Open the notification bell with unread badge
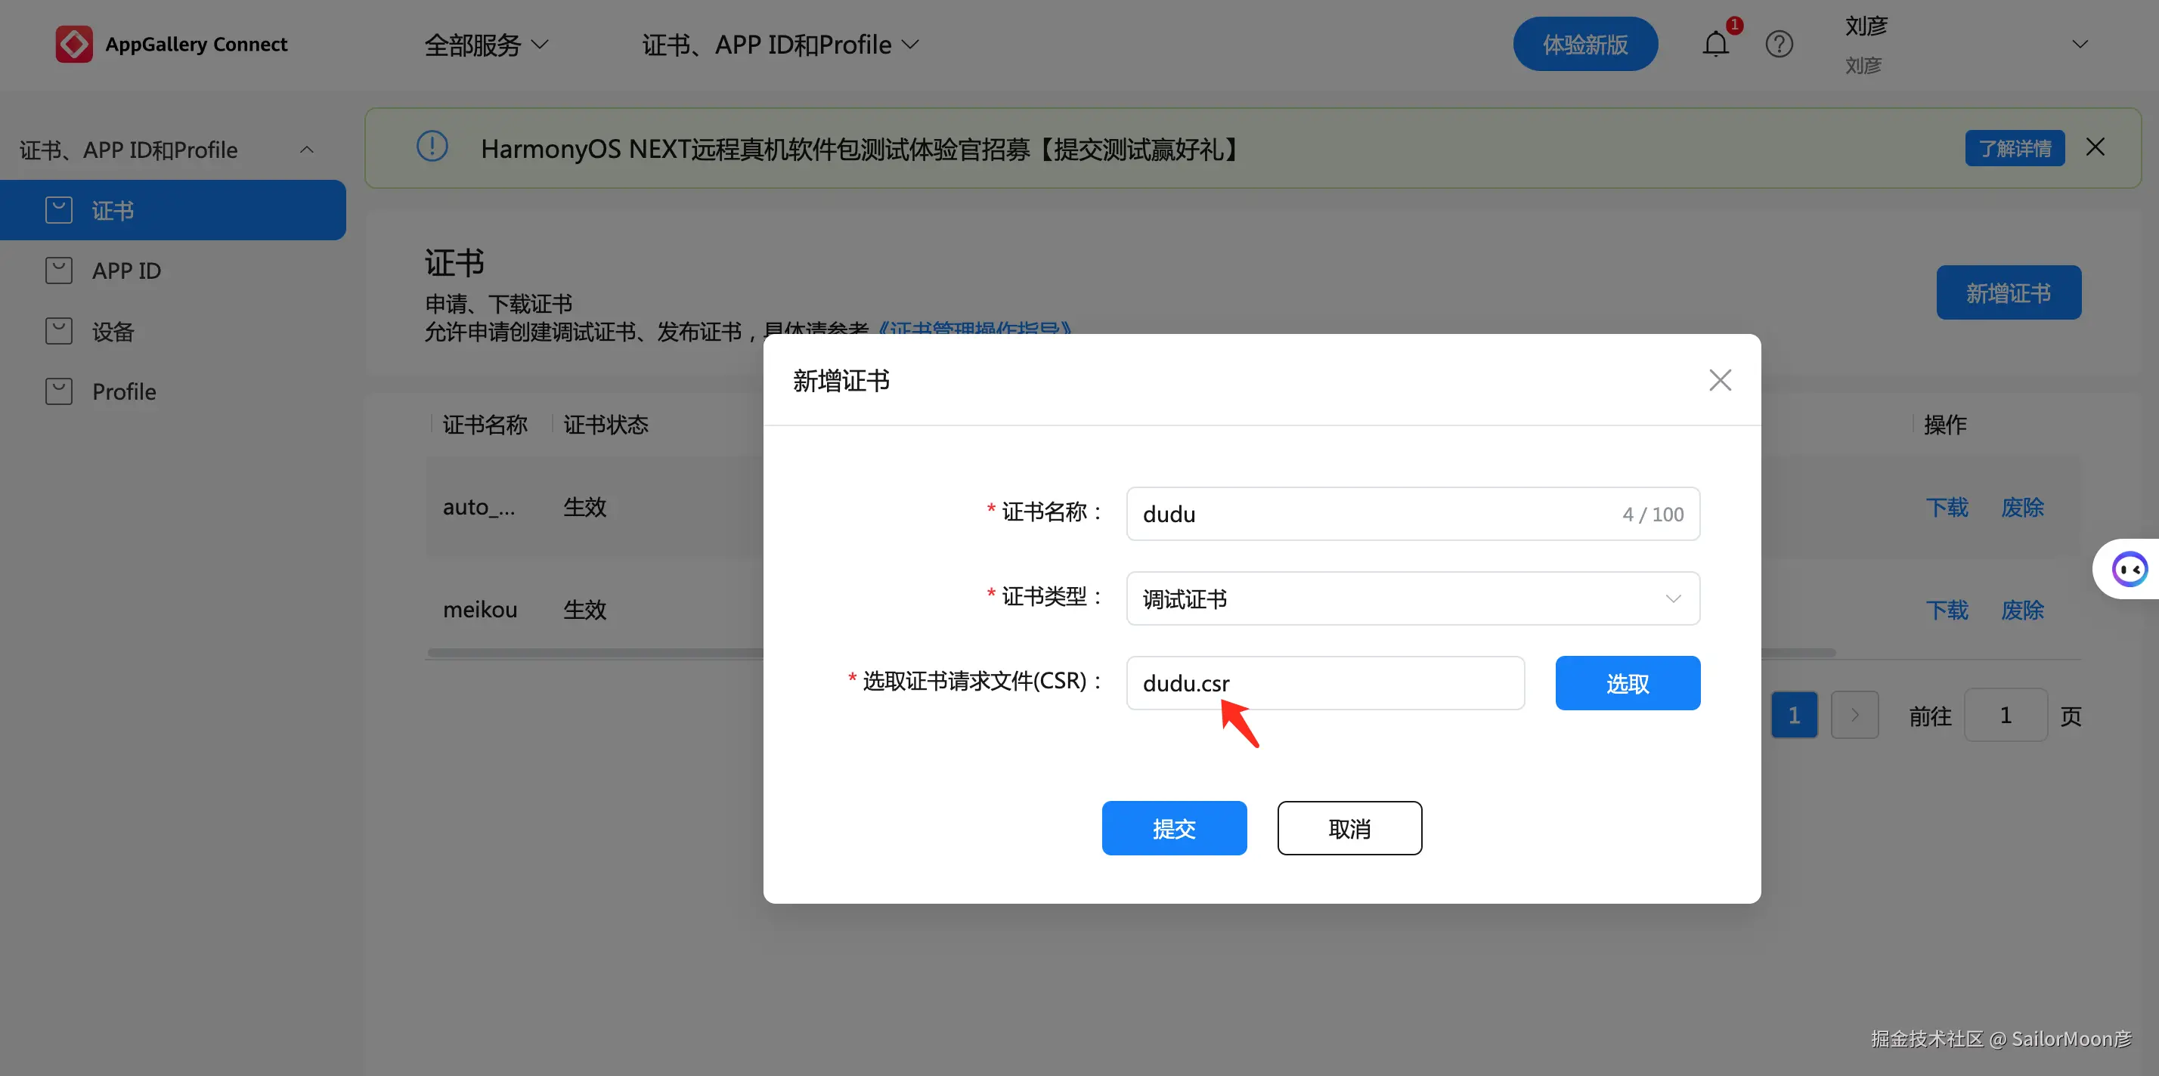2159x1076 pixels. [1714, 44]
